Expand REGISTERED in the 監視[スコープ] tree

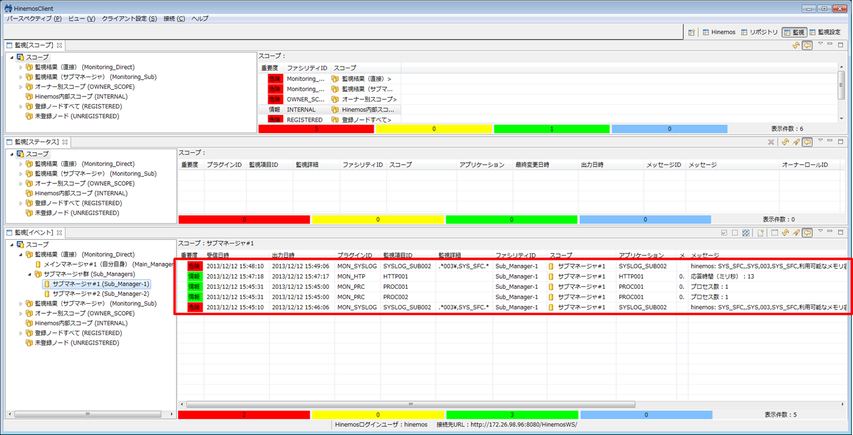(20, 107)
